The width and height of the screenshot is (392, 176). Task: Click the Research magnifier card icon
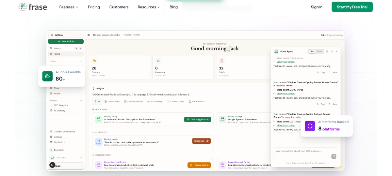click(x=158, y=61)
